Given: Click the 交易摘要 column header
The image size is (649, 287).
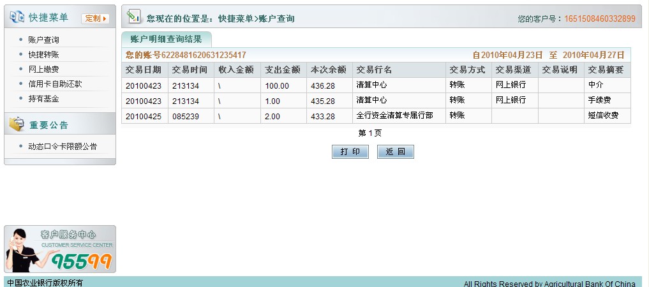Looking at the screenshot, I should click(x=606, y=70).
